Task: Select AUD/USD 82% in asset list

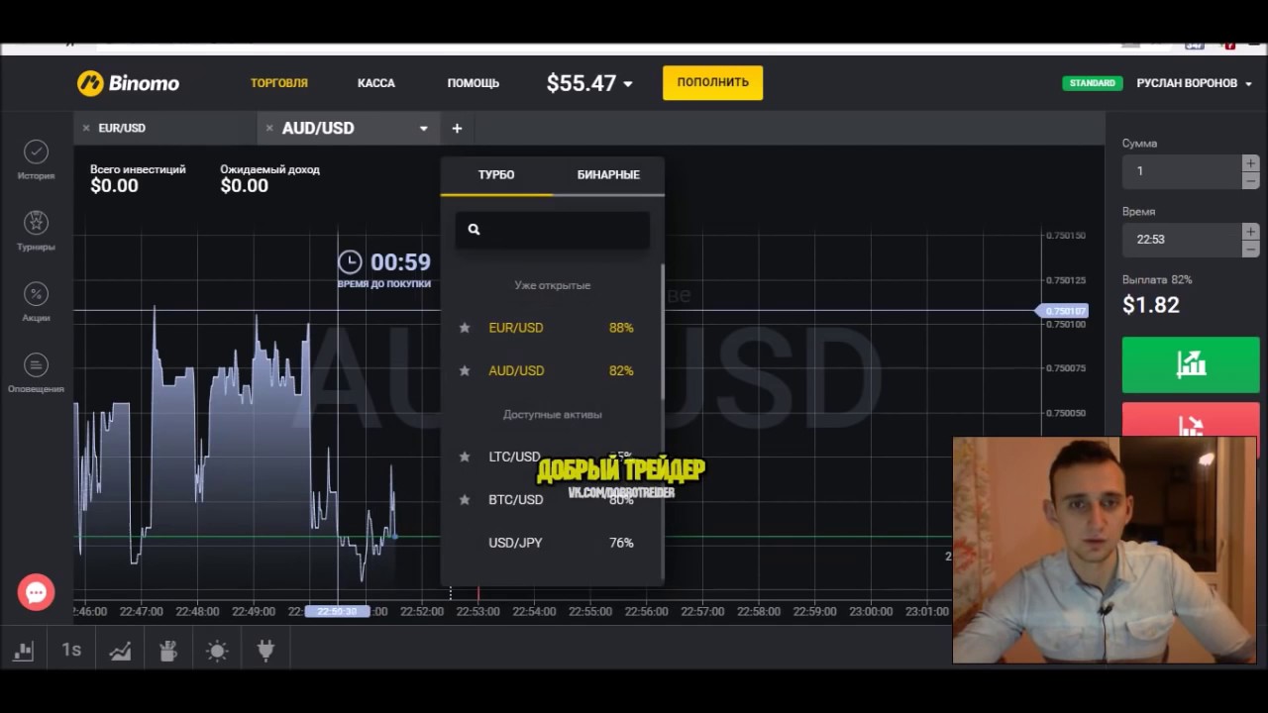Action: click(x=552, y=370)
